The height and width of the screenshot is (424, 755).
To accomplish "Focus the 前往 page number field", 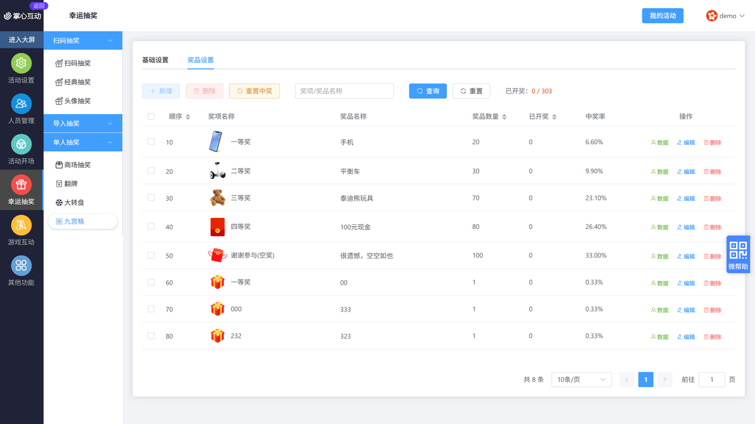I will pyautogui.click(x=712, y=379).
